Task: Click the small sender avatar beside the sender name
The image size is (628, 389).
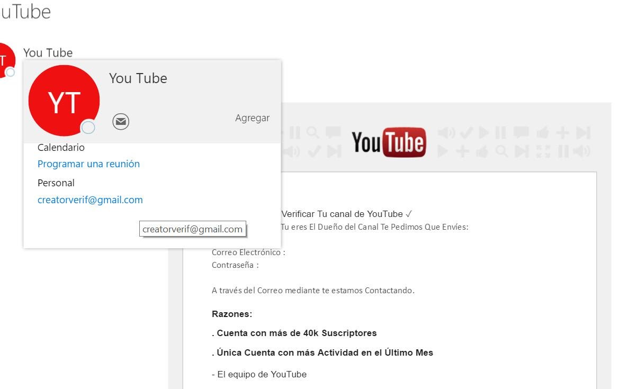Action: point(7,60)
